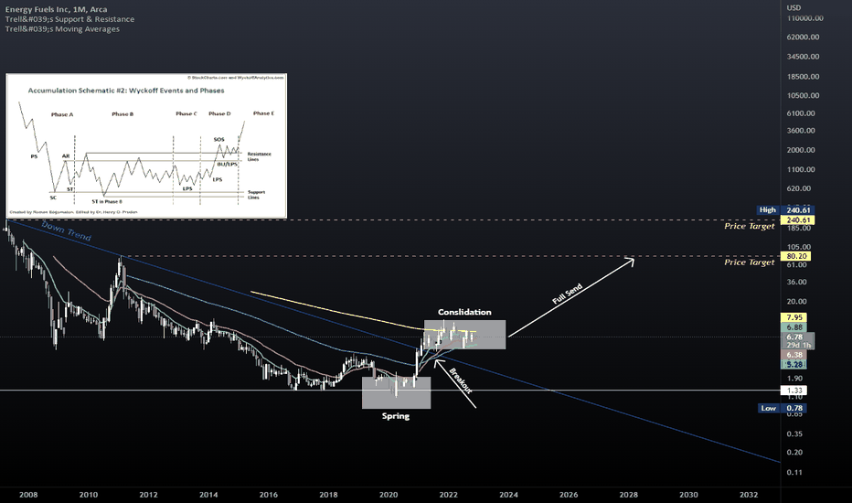Click the 2024 time axis label
The width and height of the screenshot is (852, 503).
[508, 495]
